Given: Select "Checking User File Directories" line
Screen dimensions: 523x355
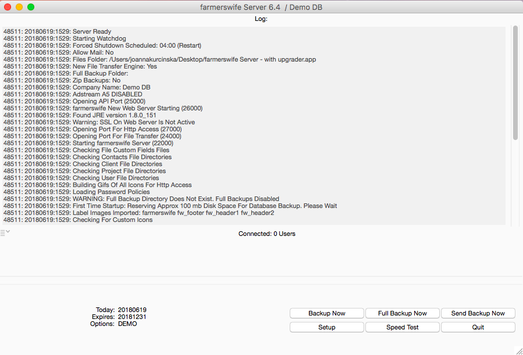Looking at the screenshot, I should pyautogui.click(x=81, y=178).
